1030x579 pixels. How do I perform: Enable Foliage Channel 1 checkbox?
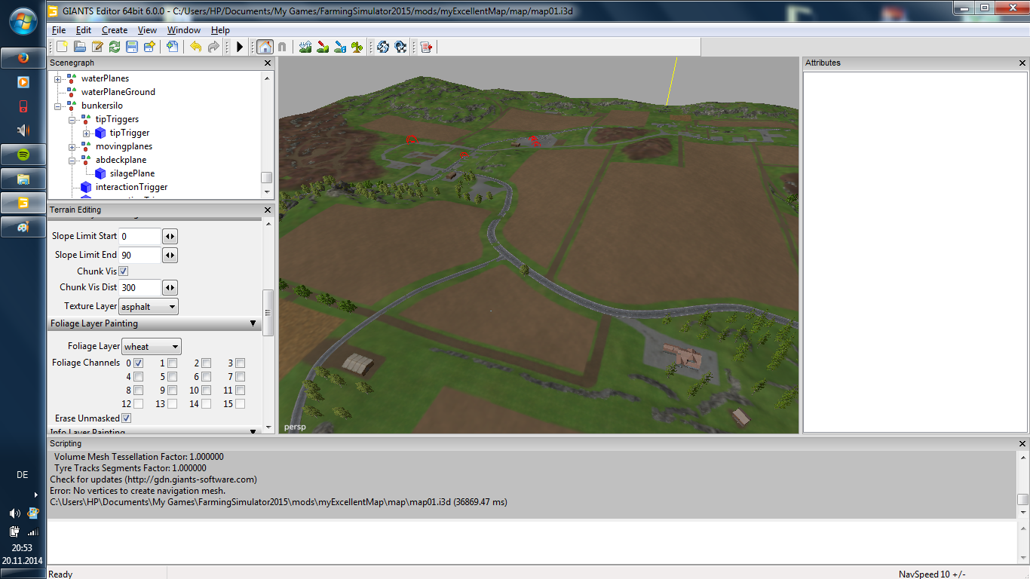pyautogui.click(x=173, y=363)
